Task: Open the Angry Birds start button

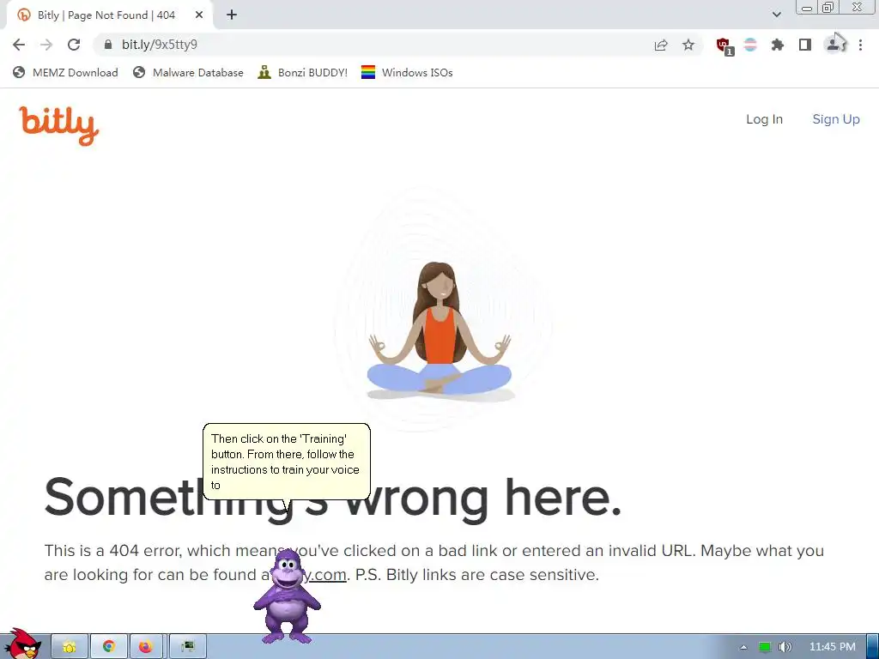Action: [x=22, y=644]
